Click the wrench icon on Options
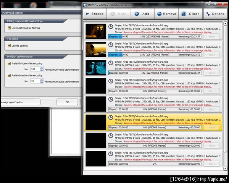 [x=208, y=14]
